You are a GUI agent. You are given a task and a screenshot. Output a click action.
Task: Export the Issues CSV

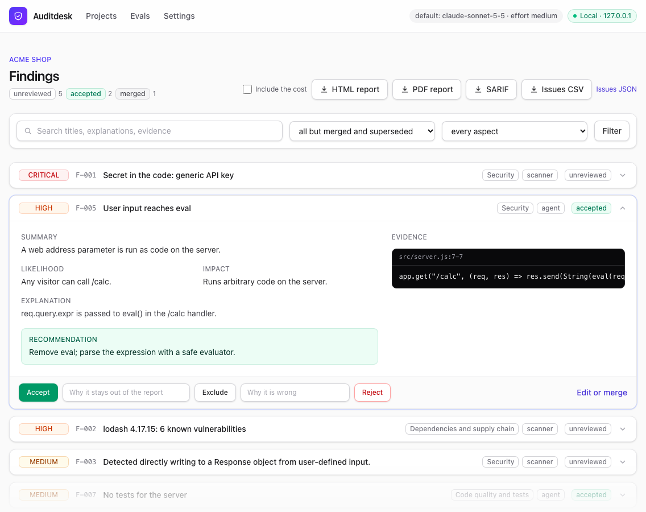(557, 89)
